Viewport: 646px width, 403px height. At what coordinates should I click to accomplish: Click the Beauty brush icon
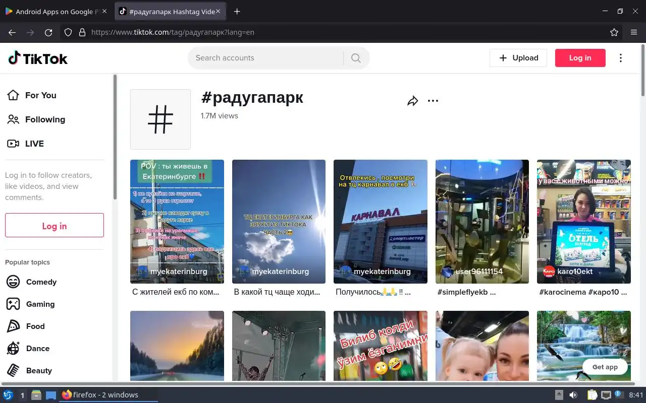tap(13, 370)
